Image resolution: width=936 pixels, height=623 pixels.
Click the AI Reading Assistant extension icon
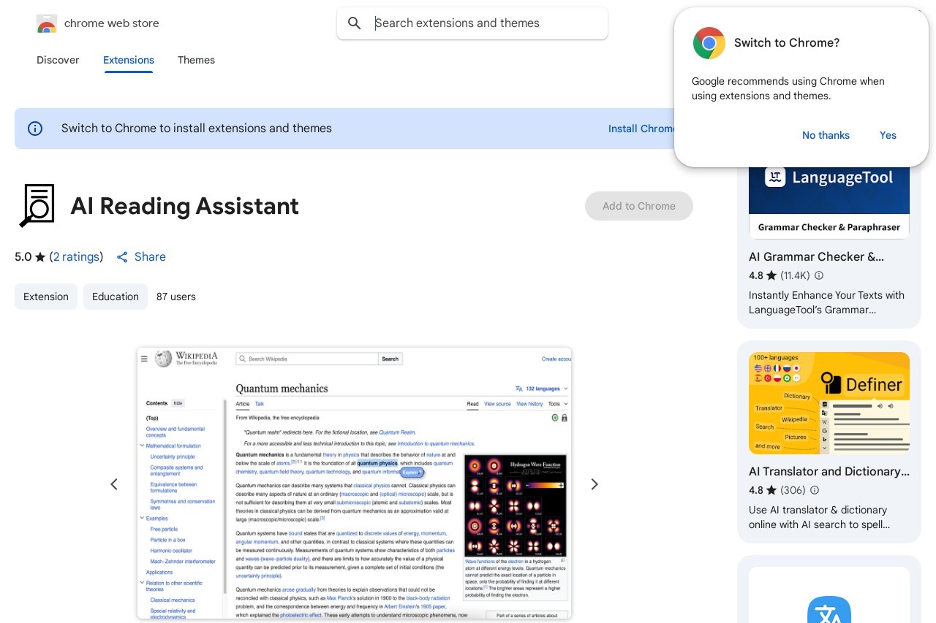pyautogui.click(x=37, y=206)
